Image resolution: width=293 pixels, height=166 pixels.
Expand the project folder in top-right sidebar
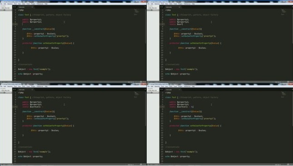click(x=152, y=8)
